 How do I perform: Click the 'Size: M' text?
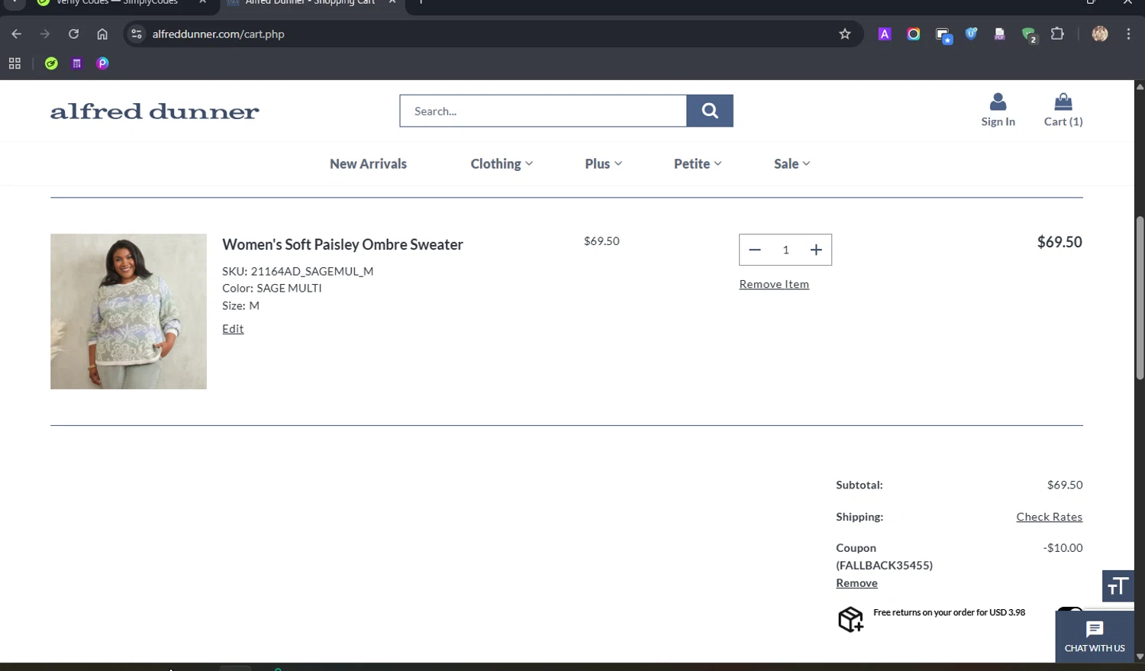pos(240,305)
